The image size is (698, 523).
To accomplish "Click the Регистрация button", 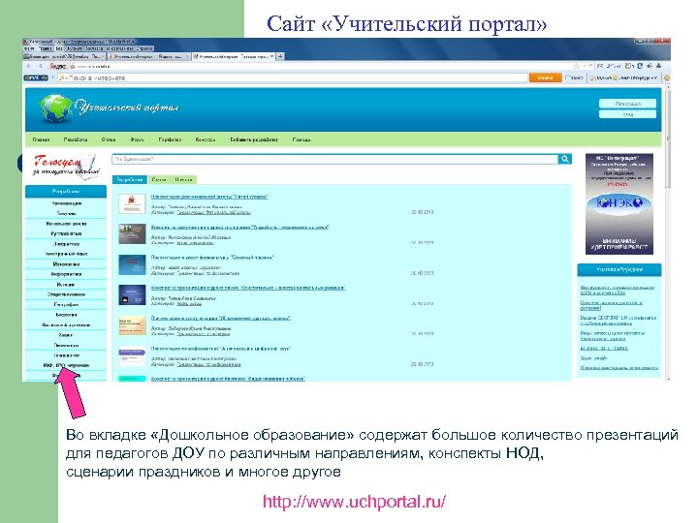I will tap(627, 104).
